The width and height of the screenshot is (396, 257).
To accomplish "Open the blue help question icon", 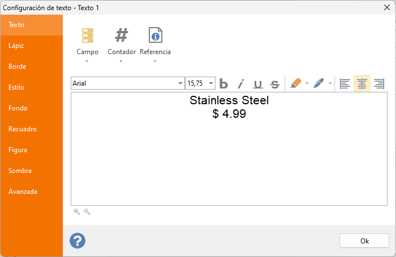I will pyautogui.click(x=78, y=241).
